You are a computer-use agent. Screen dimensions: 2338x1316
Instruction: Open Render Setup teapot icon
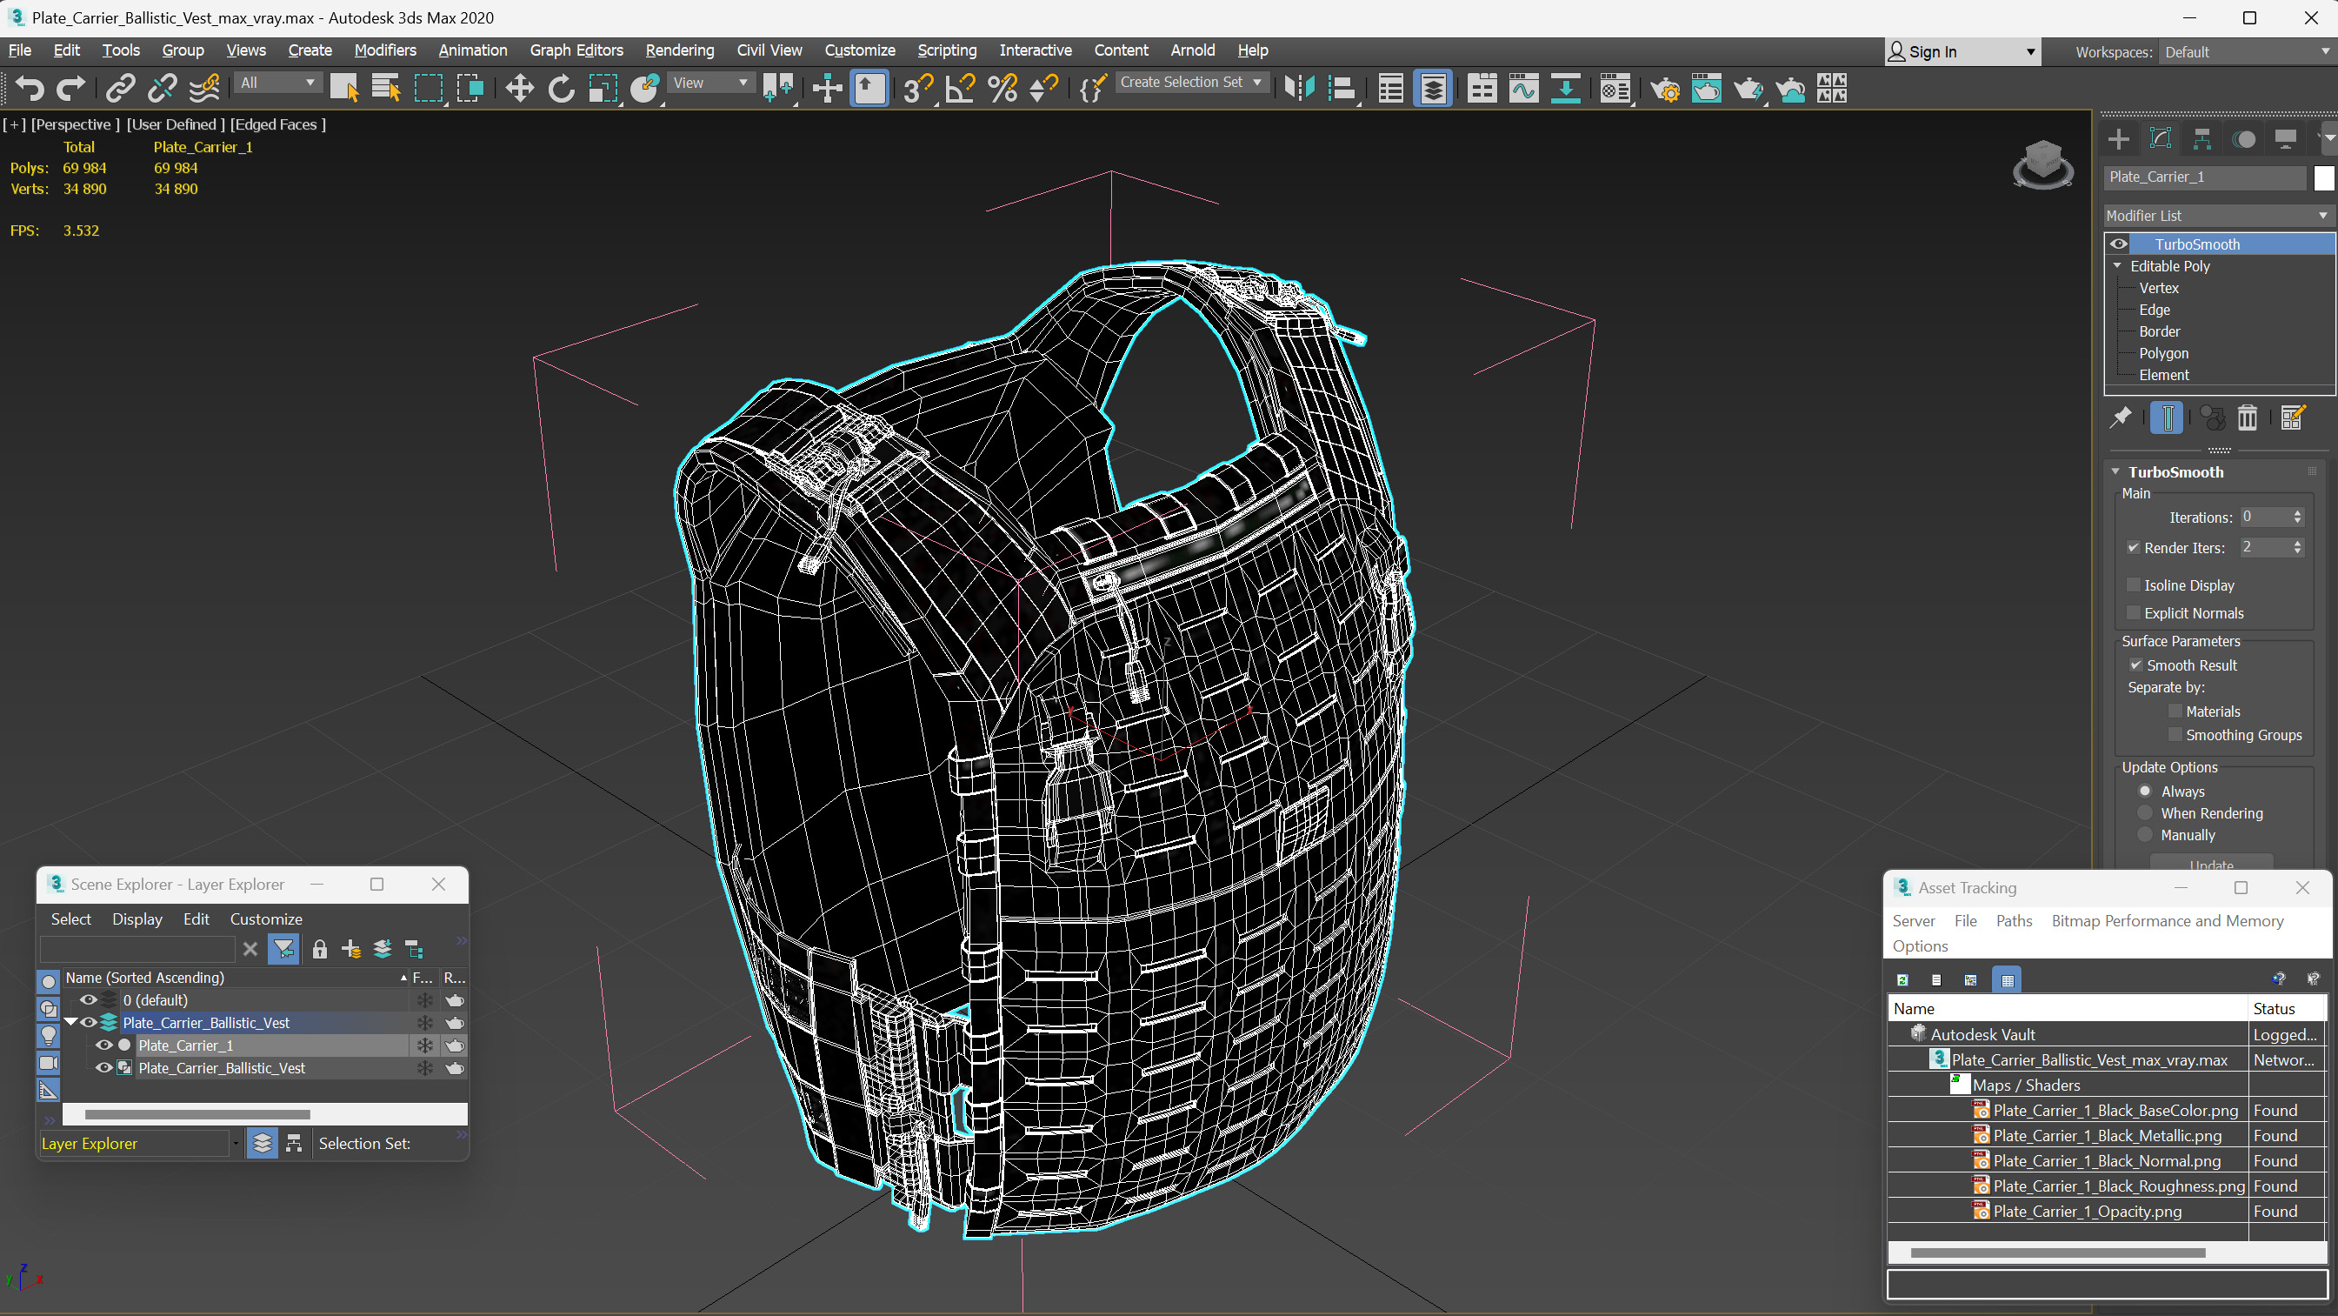(1664, 88)
